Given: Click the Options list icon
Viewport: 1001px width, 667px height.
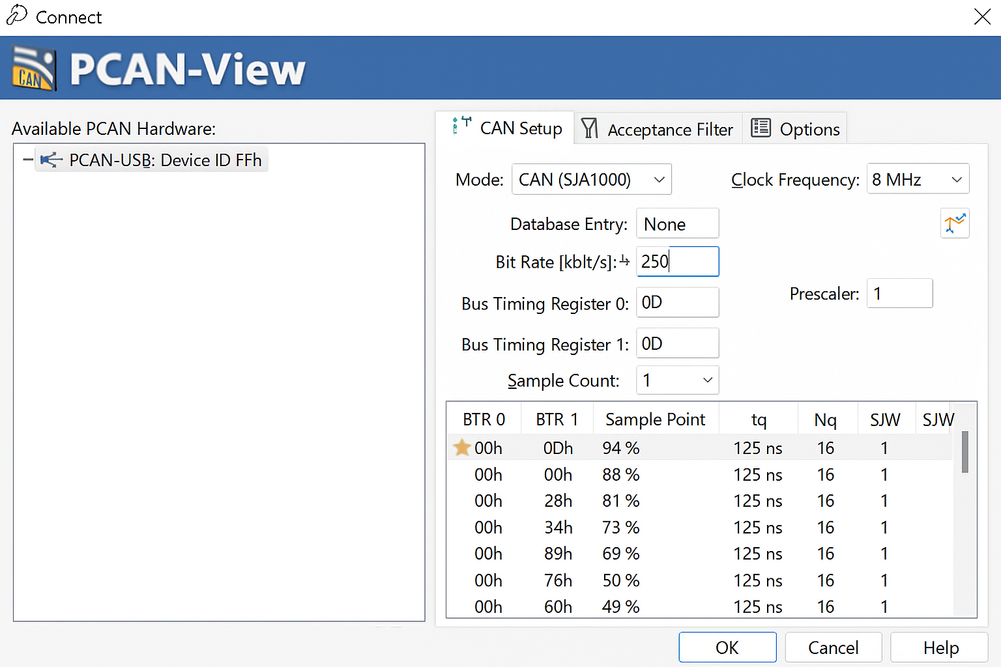Looking at the screenshot, I should pos(761,128).
